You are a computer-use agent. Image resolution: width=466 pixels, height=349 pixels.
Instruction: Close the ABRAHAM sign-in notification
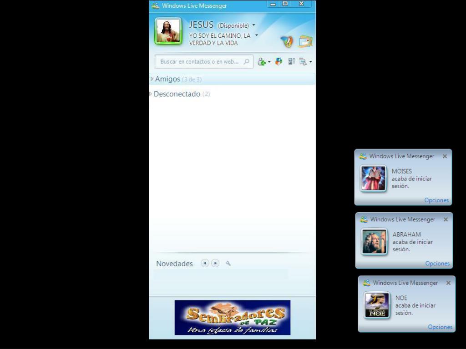(x=446, y=219)
